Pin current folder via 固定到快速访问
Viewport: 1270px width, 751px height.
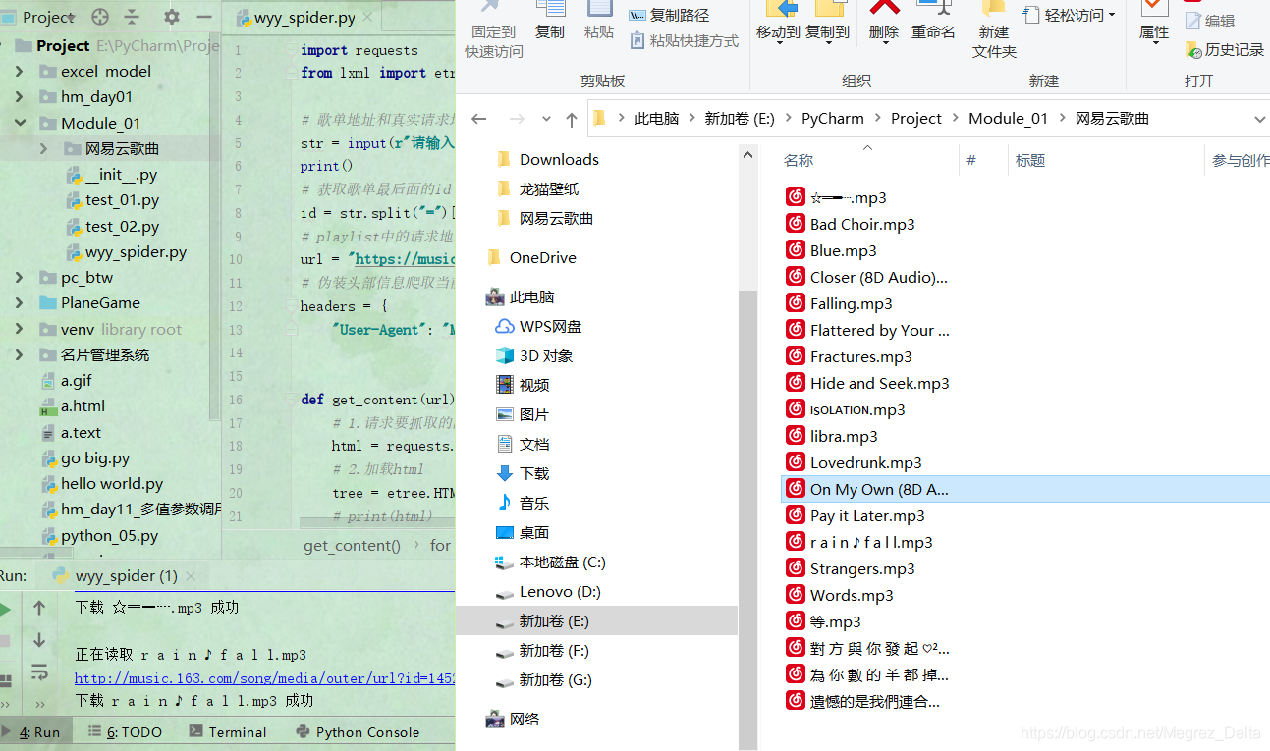pos(494,29)
